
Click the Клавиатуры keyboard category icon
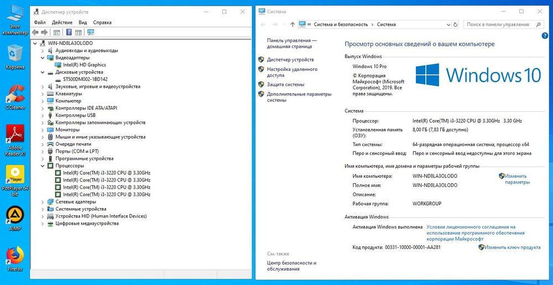[x=50, y=94]
